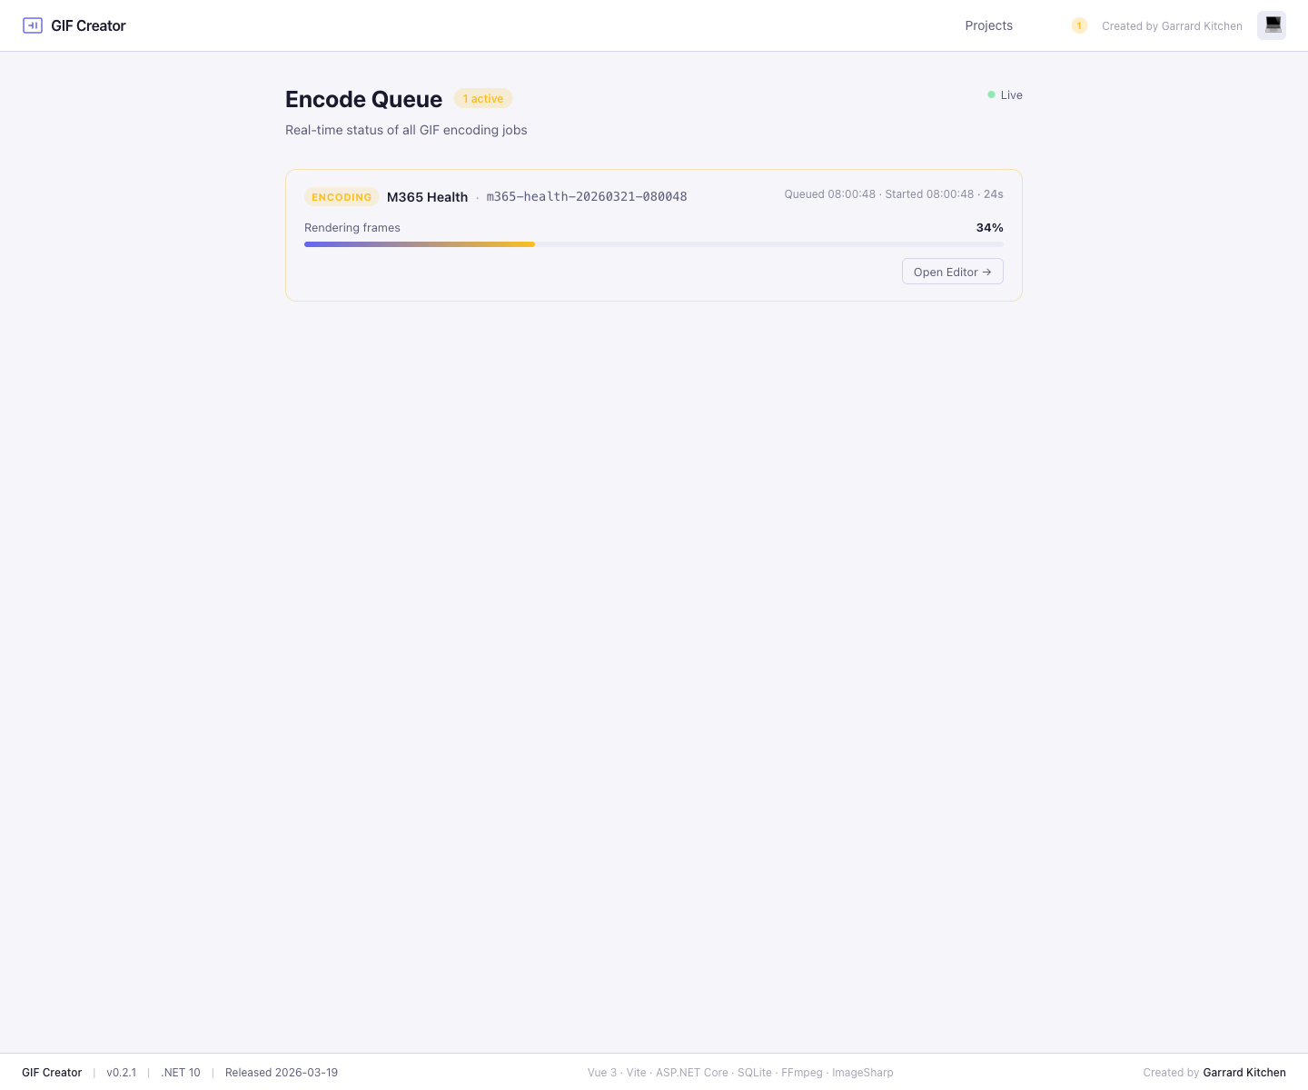Click the GIF Creator logo icon
Screen dimensions: 1308x1090
(x=33, y=25)
